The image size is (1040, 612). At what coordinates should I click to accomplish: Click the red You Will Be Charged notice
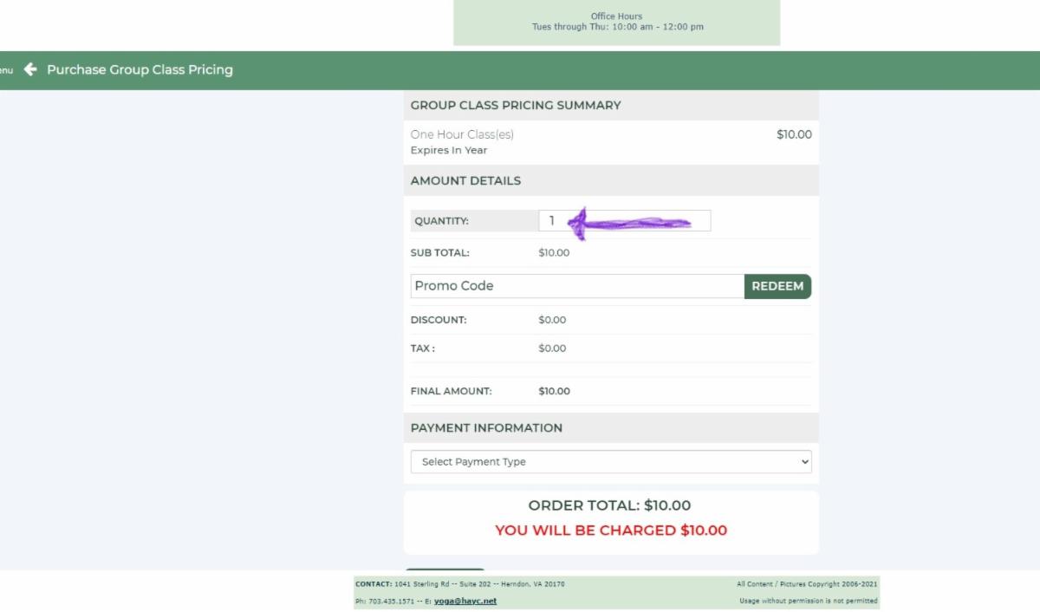(x=610, y=530)
